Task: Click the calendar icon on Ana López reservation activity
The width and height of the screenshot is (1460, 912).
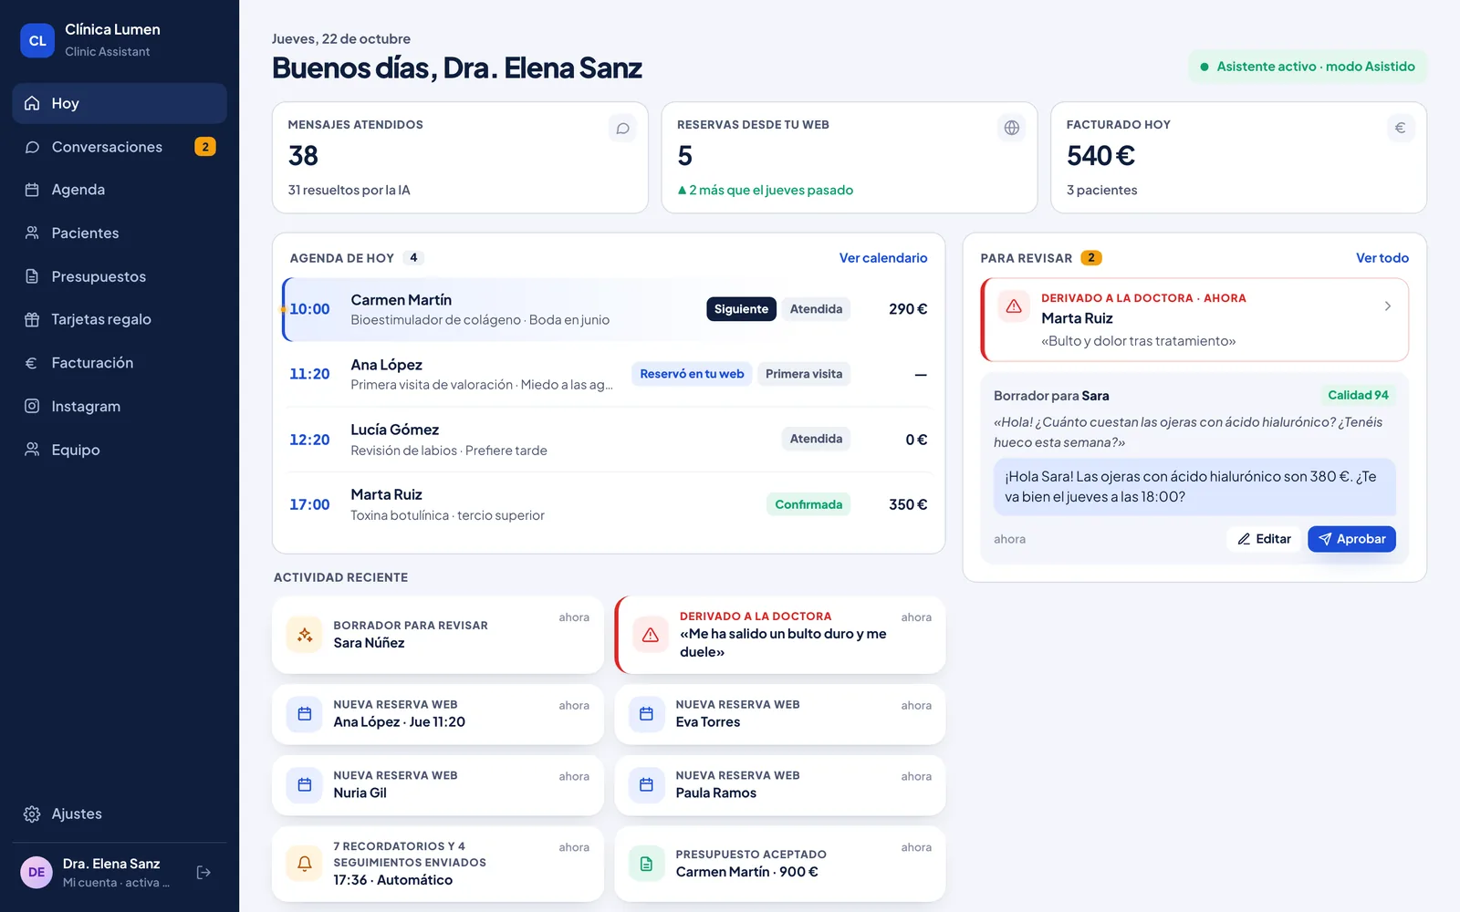Action: [305, 714]
